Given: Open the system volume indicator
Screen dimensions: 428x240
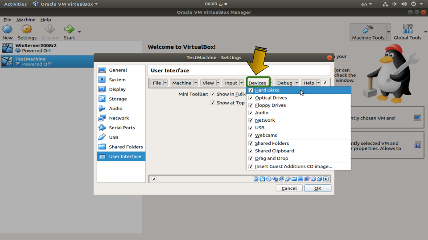Looking at the screenshot, I should click(404, 4).
